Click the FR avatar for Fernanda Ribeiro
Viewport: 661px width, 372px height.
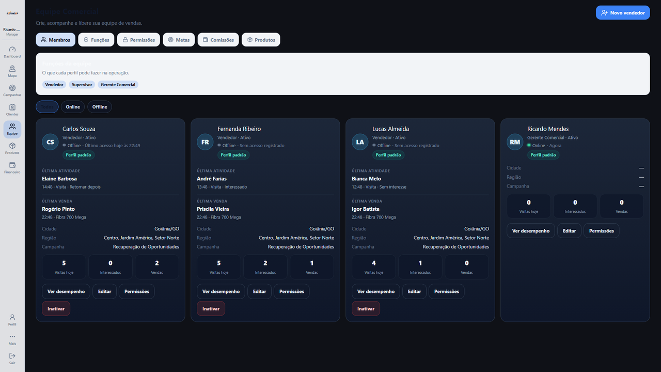tap(205, 142)
